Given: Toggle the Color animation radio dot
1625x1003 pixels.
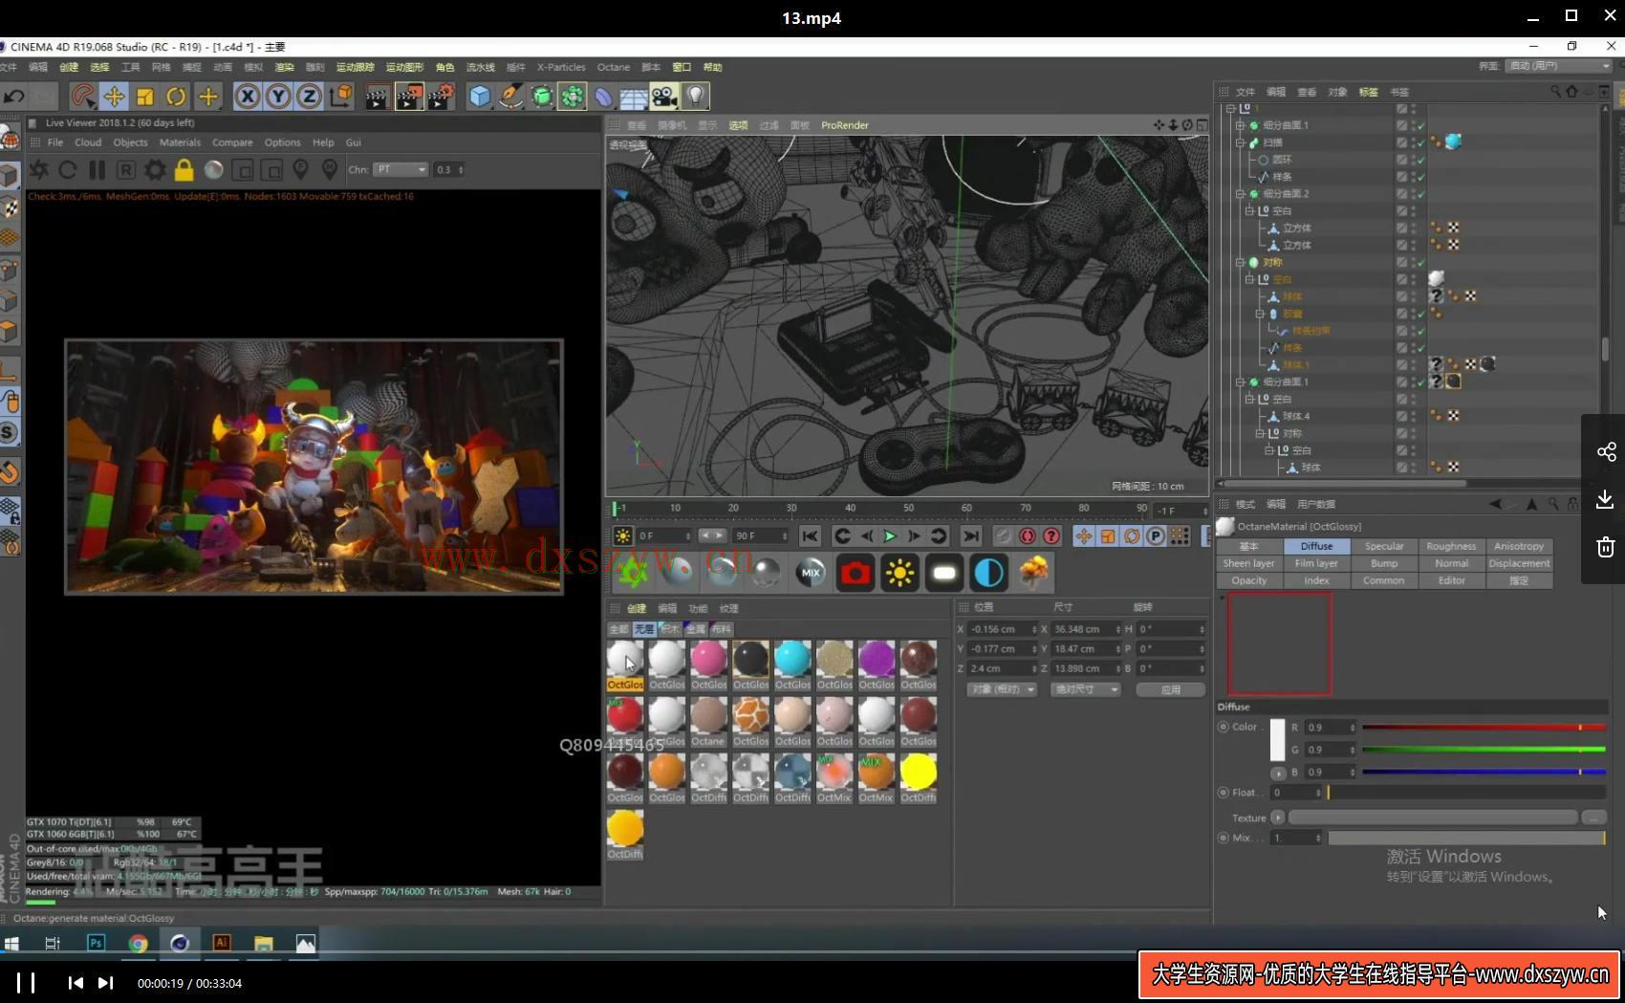Looking at the screenshot, I should point(1223,727).
